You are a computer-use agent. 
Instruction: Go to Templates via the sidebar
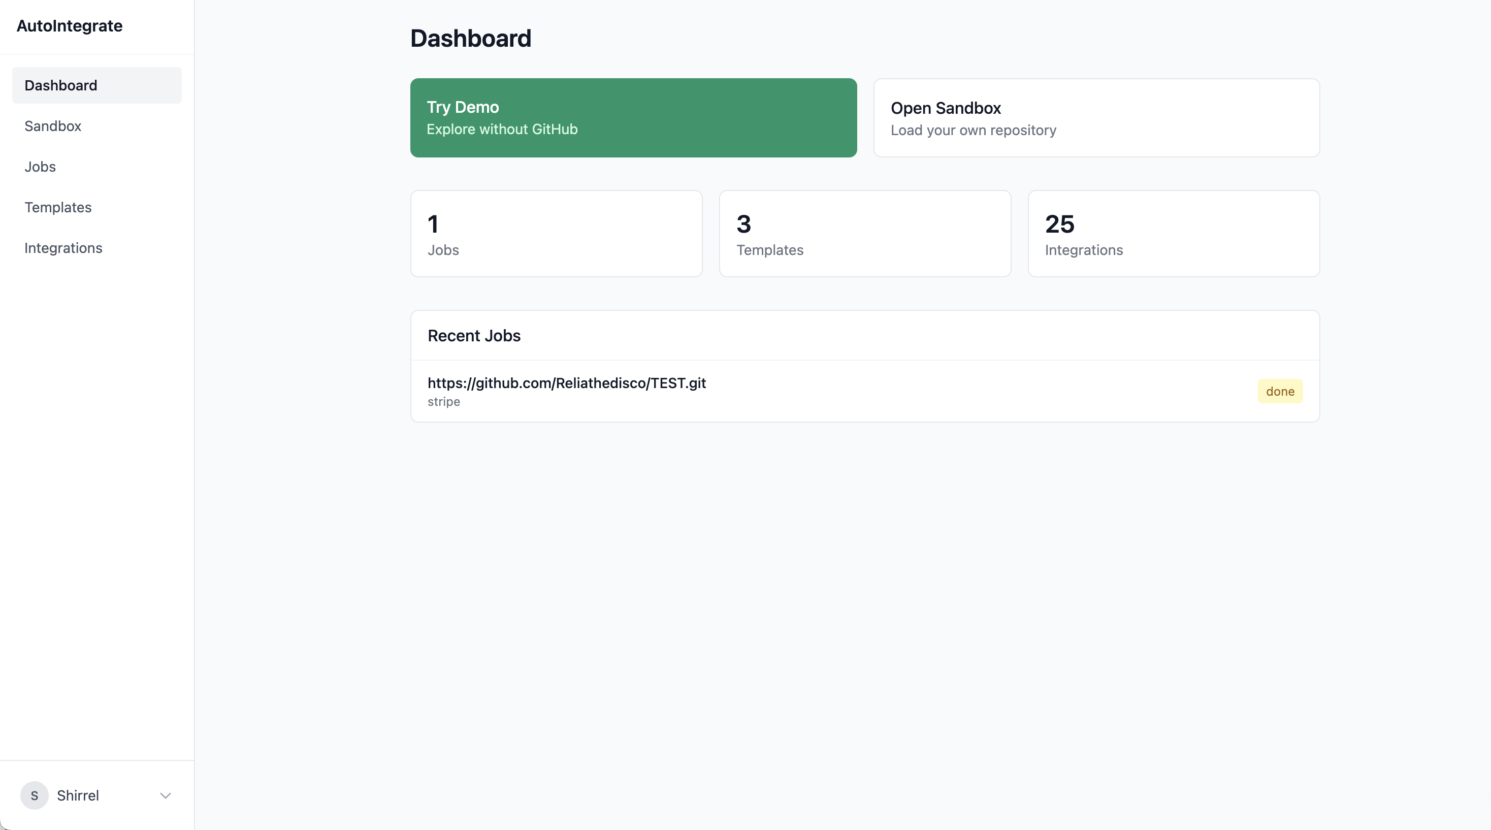tap(58, 207)
